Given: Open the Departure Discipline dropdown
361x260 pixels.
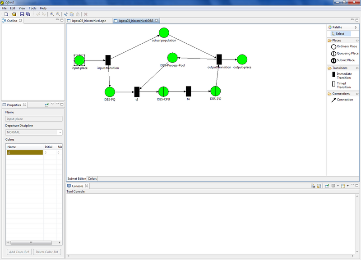Looking at the screenshot, I should click(60, 132).
